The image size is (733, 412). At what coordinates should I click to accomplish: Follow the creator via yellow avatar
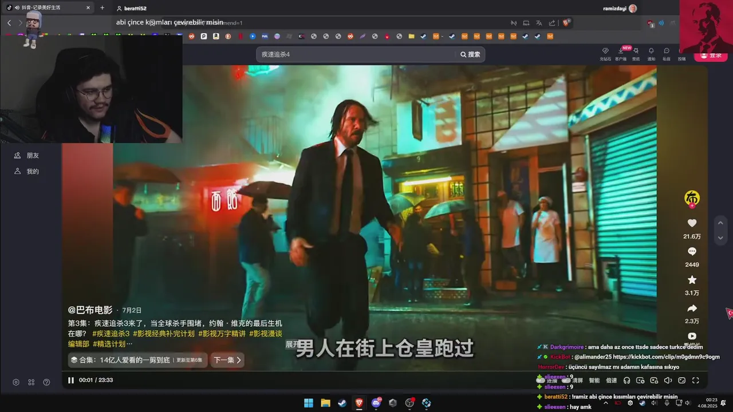pos(692,198)
